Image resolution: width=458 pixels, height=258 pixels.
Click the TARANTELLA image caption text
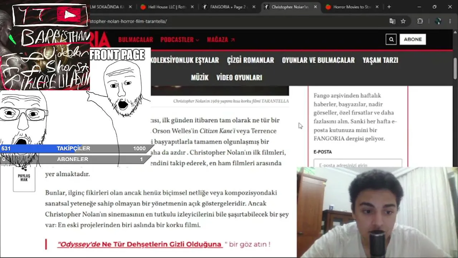[231, 101]
